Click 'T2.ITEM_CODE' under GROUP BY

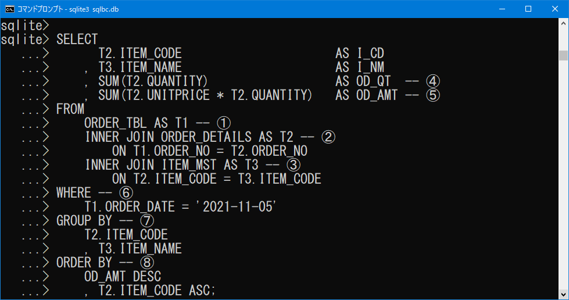(126, 235)
